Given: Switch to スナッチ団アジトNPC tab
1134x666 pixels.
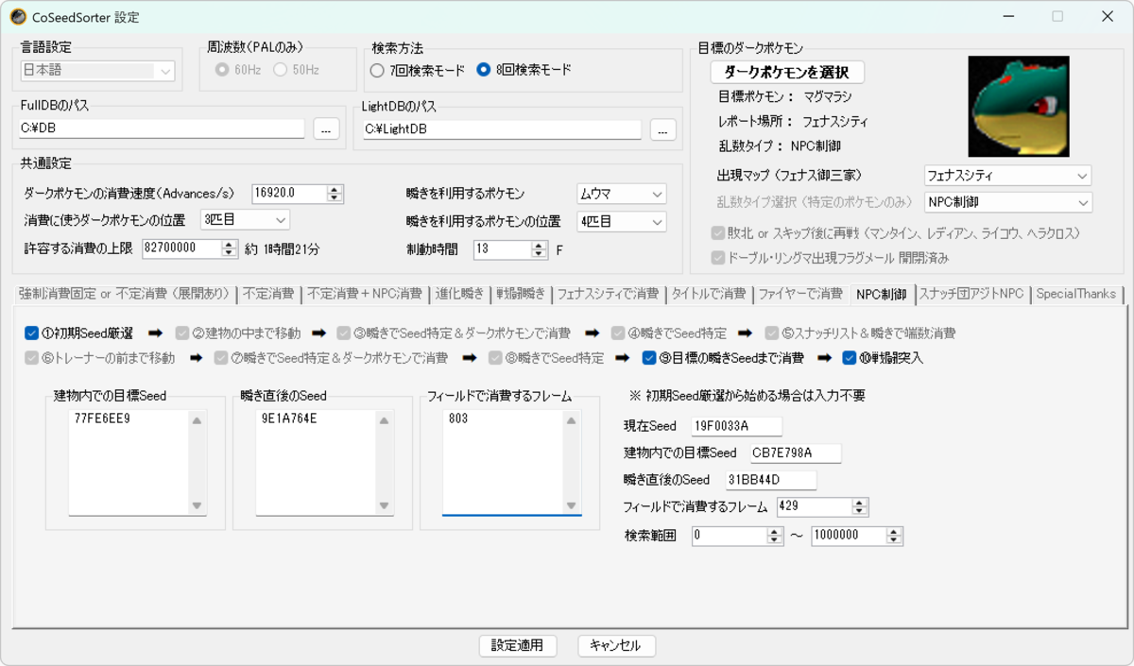Looking at the screenshot, I should point(971,294).
